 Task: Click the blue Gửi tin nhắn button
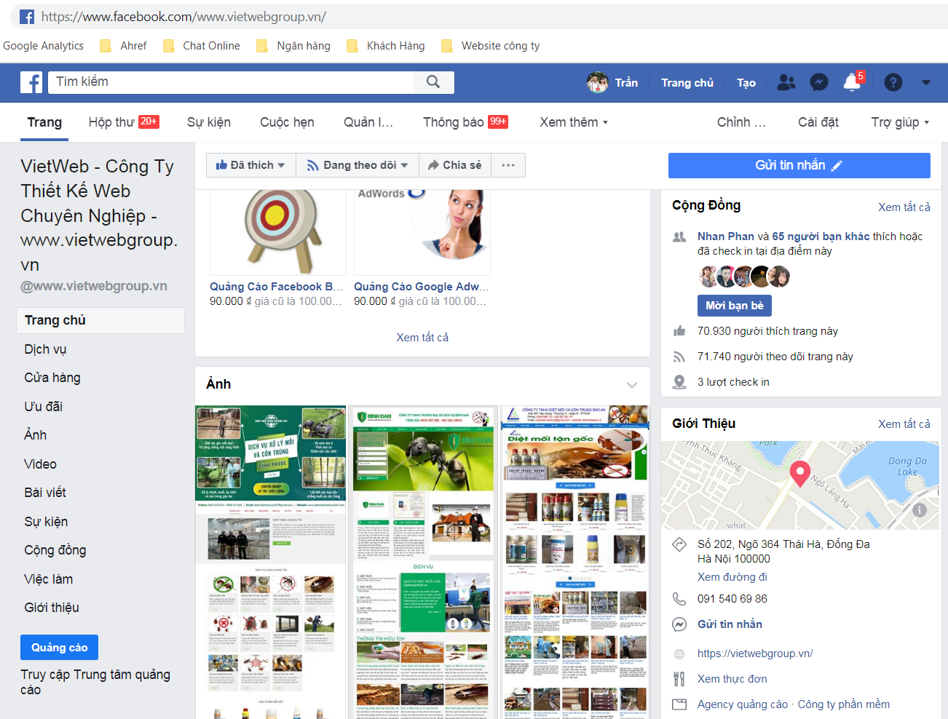coord(799,165)
